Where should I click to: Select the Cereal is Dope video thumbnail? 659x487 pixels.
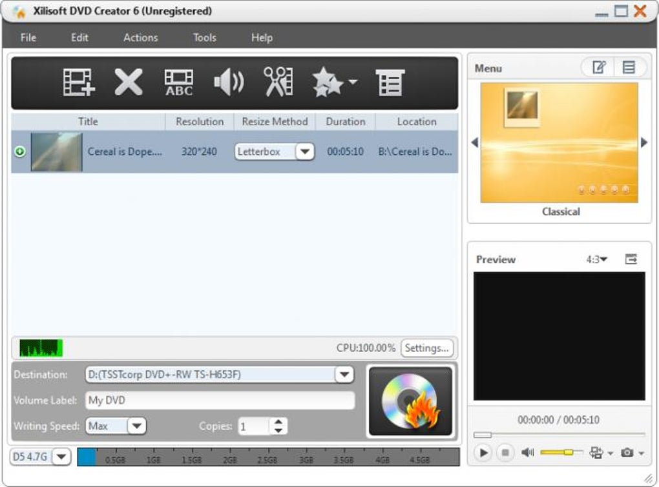click(57, 152)
